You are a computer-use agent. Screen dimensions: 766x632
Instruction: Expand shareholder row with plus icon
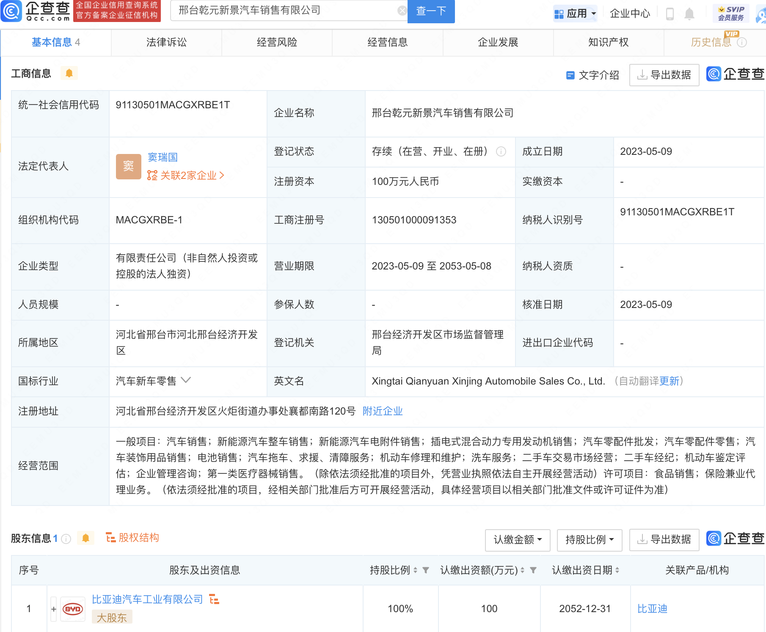(54, 609)
